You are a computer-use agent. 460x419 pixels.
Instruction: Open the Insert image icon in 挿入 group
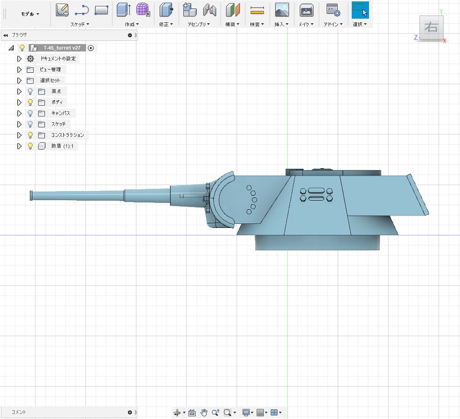[282, 10]
